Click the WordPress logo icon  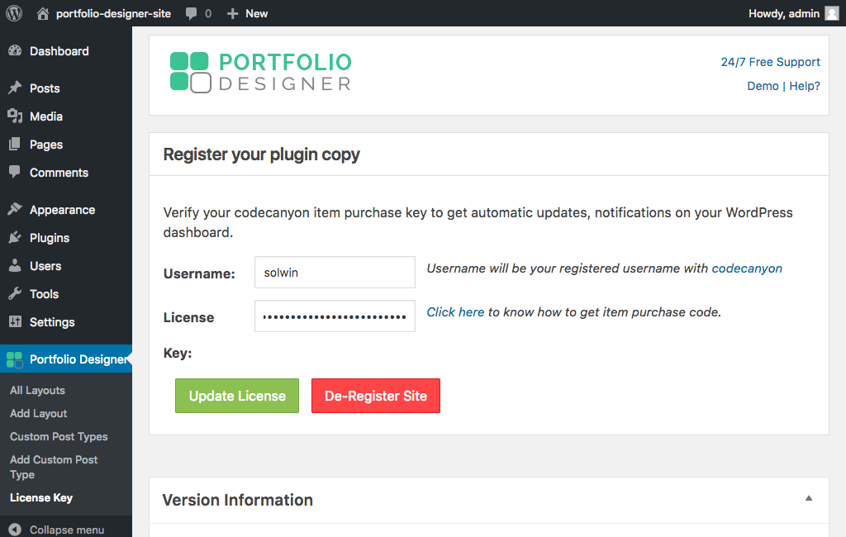pos(14,13)
